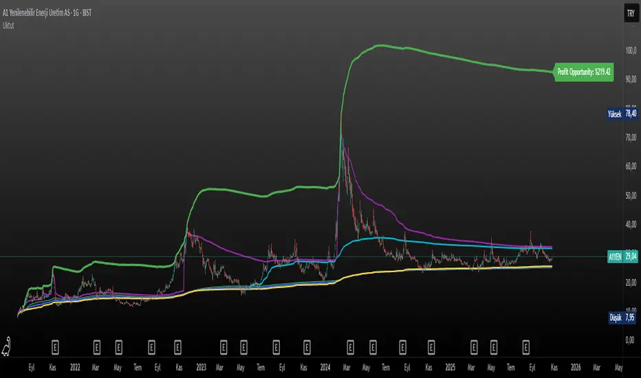Click the 2023 label on time axis

point(201,368)
